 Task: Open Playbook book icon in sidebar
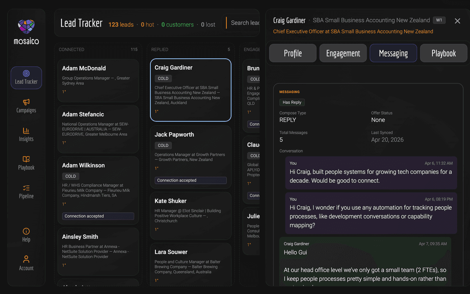tap(26, 159)
